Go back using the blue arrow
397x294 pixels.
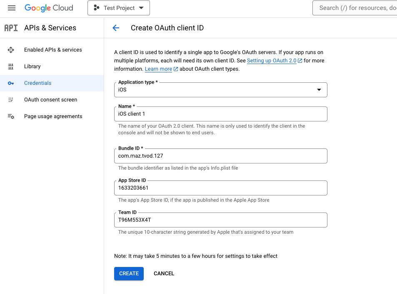(x=116, y=28)
